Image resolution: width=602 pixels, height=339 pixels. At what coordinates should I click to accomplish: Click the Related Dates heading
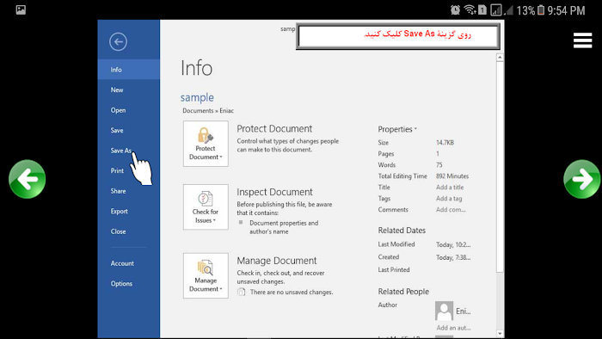point(402,231)
